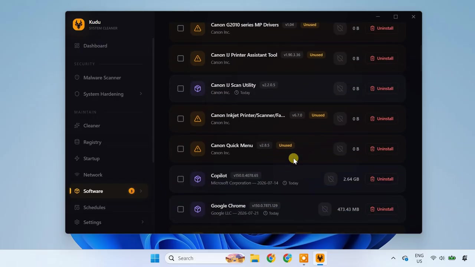This screenshot has height=267, width=475.
Task: Click the crossed shield icon in Copilot row
Action: (331, 179)
